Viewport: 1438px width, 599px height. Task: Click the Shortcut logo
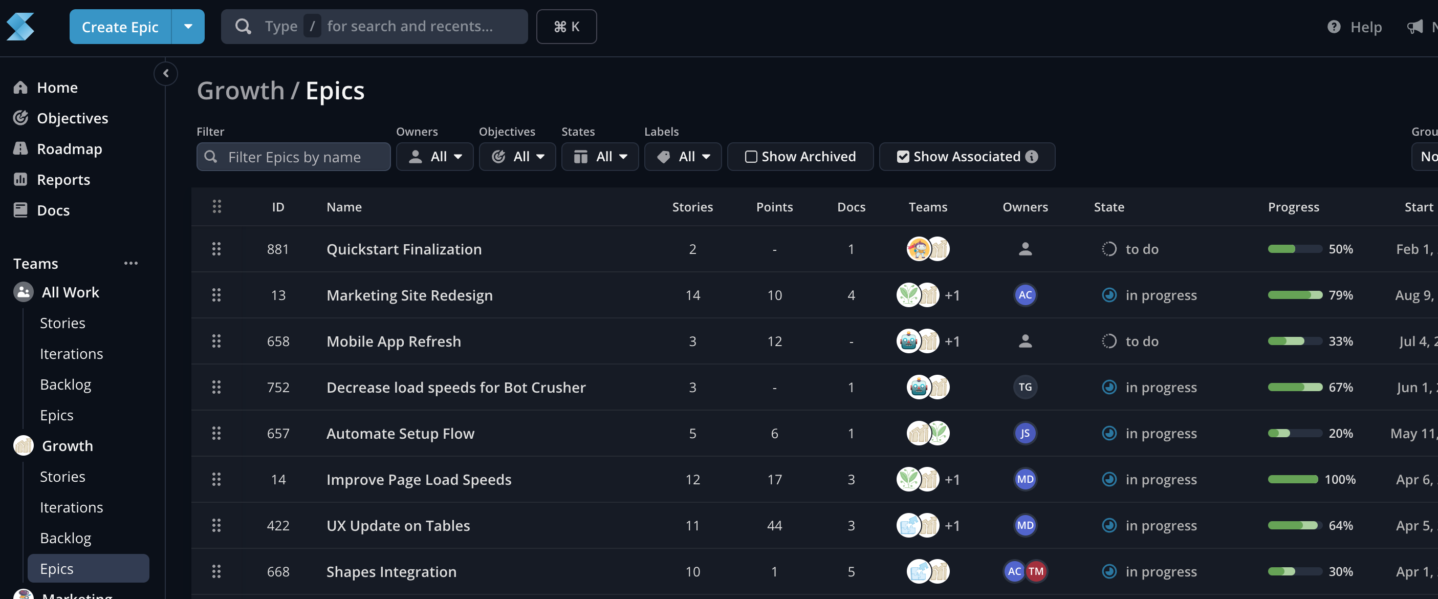(20, 26)
